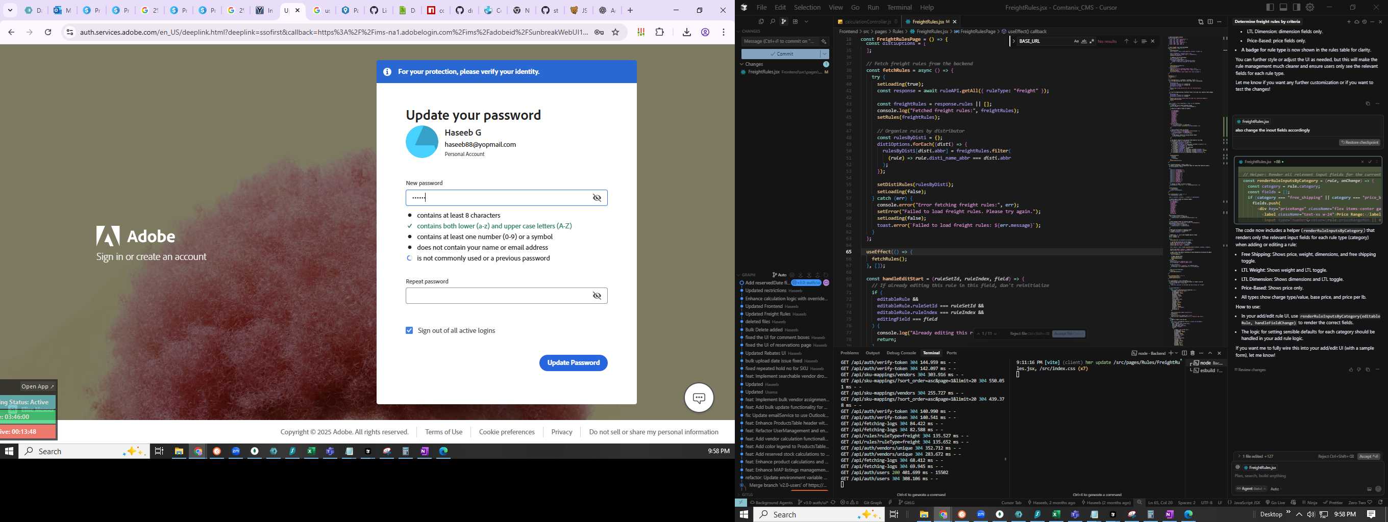
Task: Split the editor right
Action: pyautogui.click(x=1210, y=22)
